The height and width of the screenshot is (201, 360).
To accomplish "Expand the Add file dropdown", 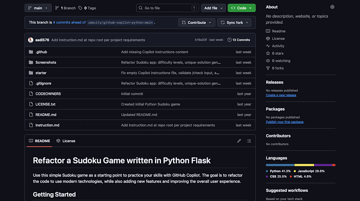I will coord(213,8).
